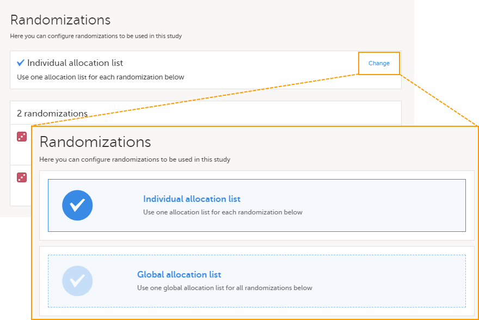The height and width of the screenshot is (320, 479).
Task: Click the 'Global allocation list' title
Action: (x=179, y=275)
